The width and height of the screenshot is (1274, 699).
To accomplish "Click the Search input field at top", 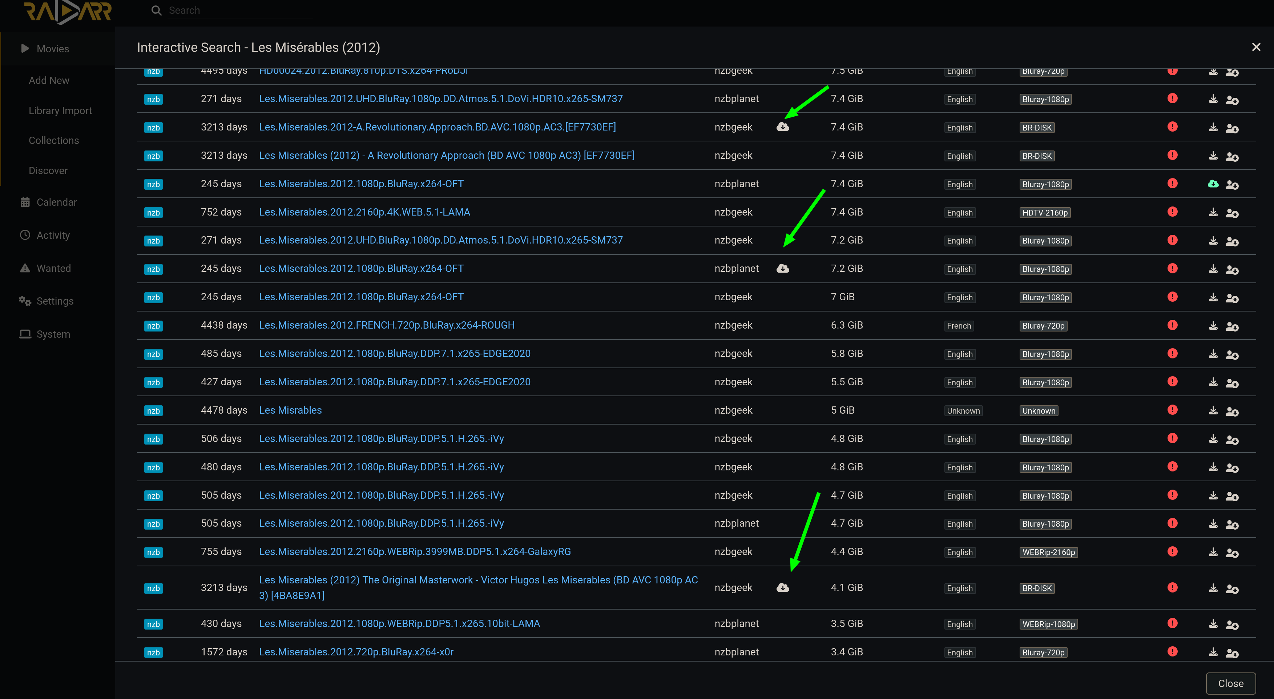I will pos(237,11).
